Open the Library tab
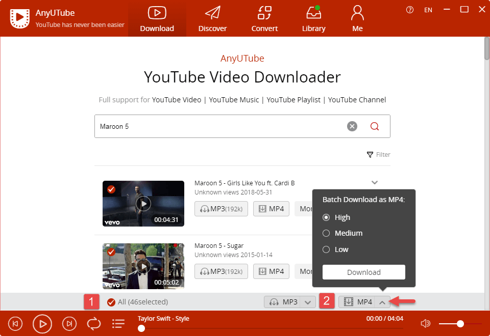 [314, 19]
